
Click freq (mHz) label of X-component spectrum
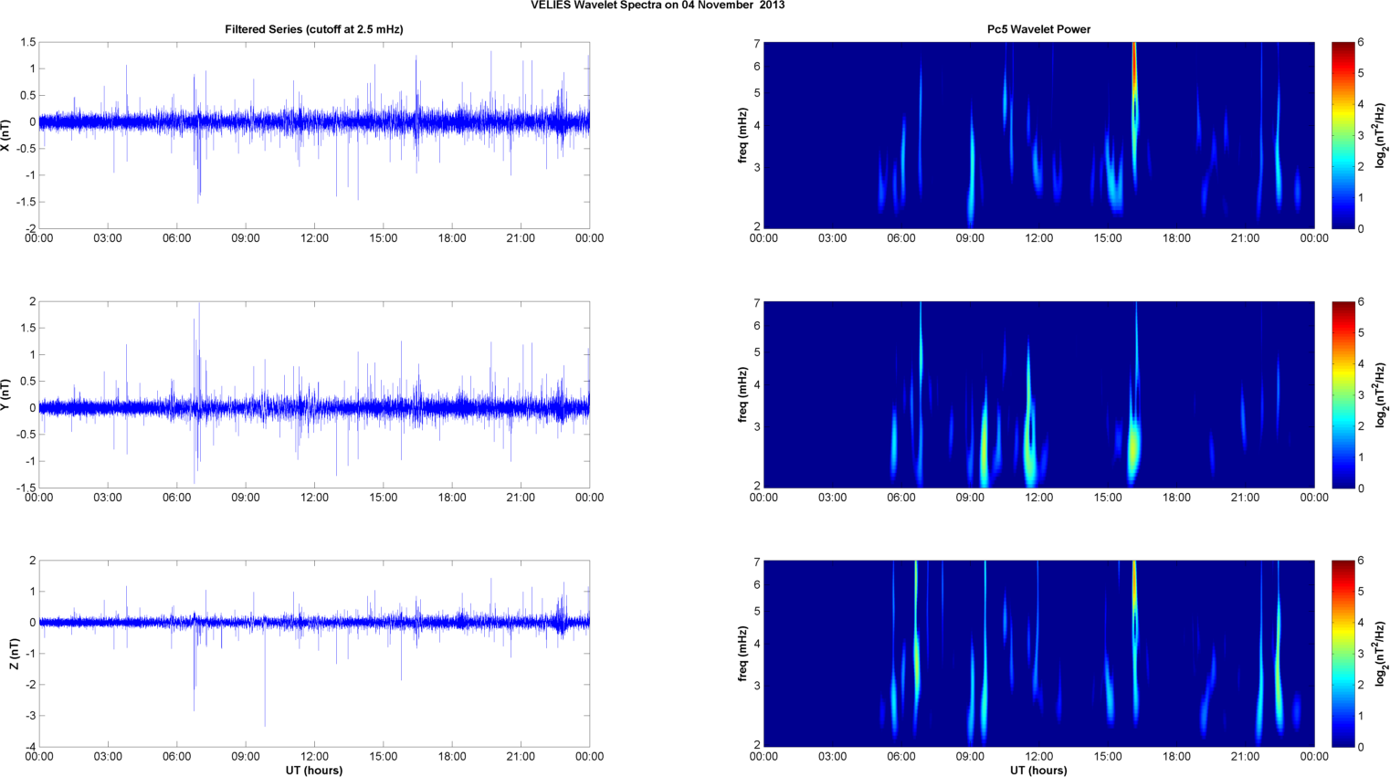pyautogui.click(x=742, y=135)
